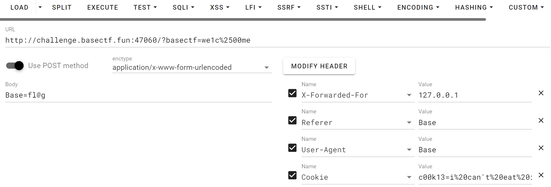Turn off the Use POST method switch

pyautogui.click(x=15, y=65)
